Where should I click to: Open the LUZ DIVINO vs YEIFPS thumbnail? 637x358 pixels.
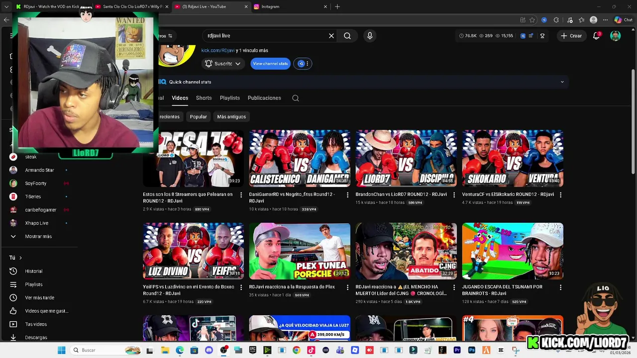tap(193, 251)
